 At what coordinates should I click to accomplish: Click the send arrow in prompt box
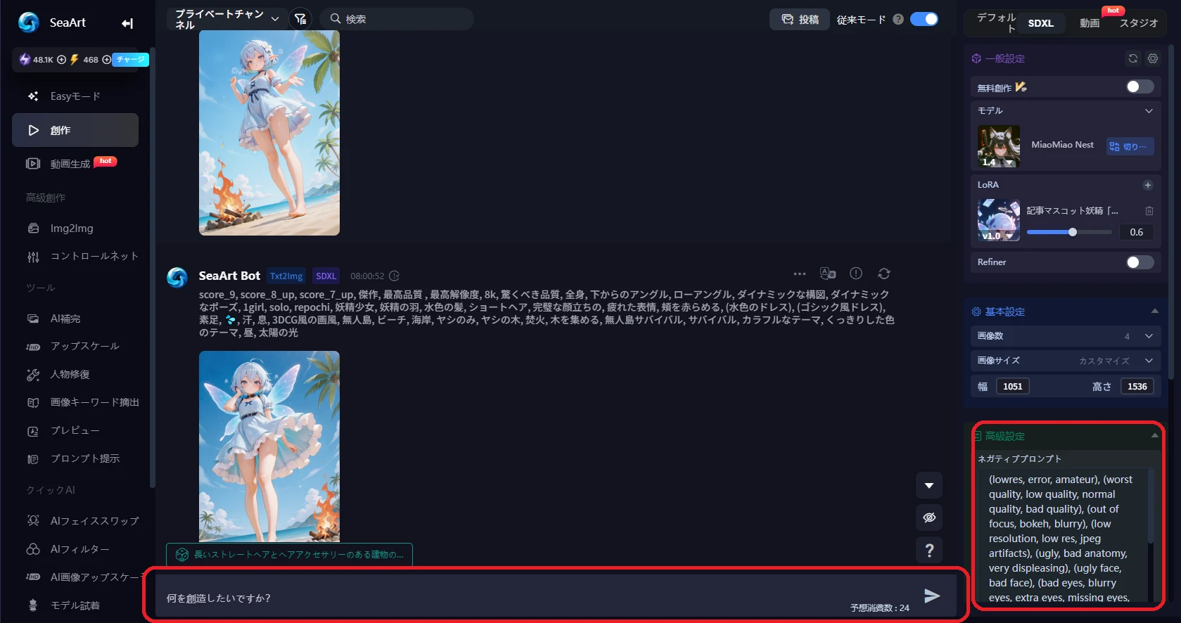point(931,596)
